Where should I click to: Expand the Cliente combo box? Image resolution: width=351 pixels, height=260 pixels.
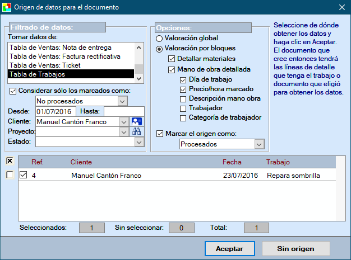click(x=123, y=121)
